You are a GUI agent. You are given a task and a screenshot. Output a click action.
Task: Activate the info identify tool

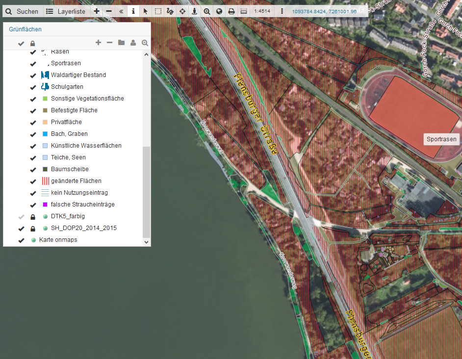coord(133,11)
